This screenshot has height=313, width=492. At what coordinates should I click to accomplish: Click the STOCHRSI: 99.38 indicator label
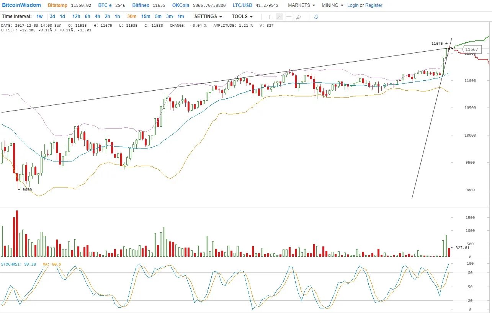(x=19, y=264)
